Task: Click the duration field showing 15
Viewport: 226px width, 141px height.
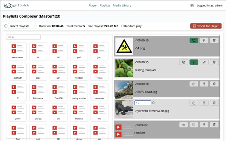Action: [x=143, y=103]
